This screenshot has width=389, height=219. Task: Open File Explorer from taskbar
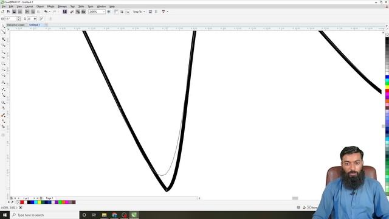104,215
